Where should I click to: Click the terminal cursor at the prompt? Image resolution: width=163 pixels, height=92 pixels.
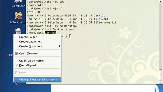pyautogui.click(x=70, y=36)
